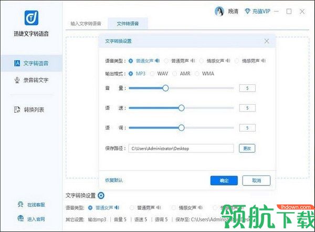Maximize the application window

click(x=289, y=12)
